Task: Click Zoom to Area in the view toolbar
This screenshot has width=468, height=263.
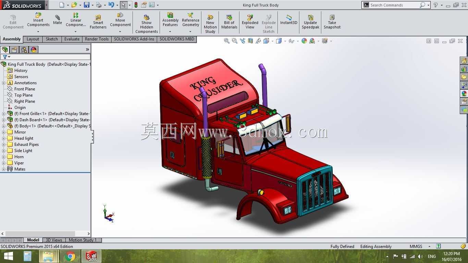Action: point(235,41)
